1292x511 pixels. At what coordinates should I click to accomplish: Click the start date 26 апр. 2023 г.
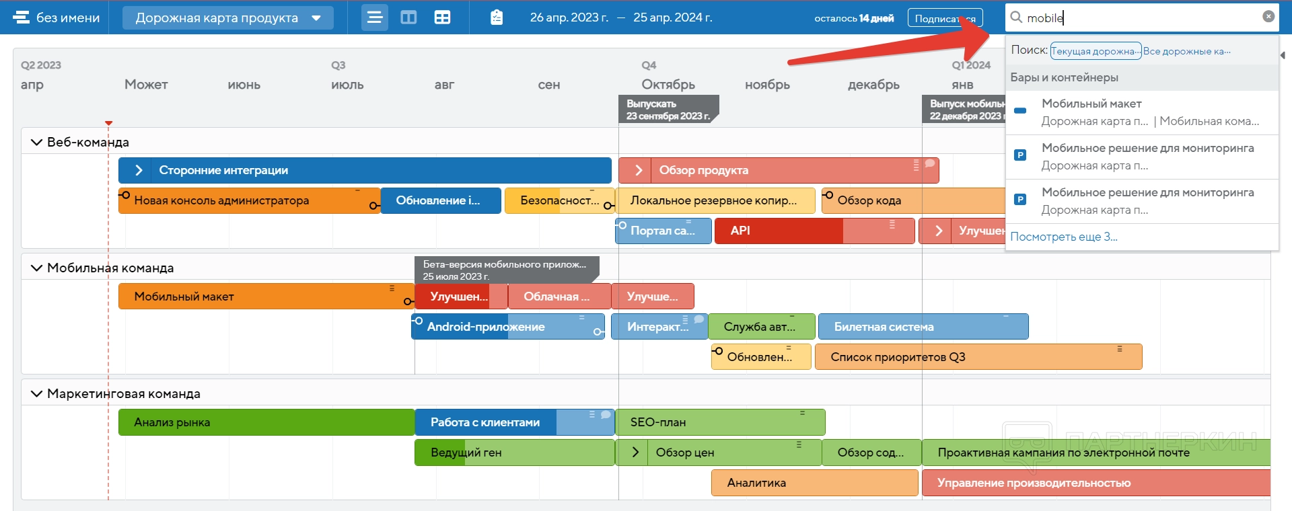coord(569,17)
